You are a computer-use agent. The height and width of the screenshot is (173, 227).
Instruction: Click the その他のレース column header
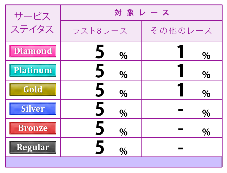coord(182,31)
